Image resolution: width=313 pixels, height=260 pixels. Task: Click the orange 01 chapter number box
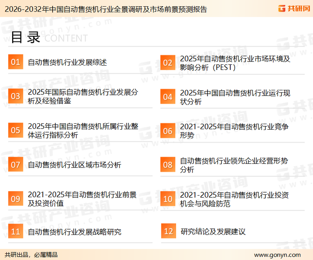[x=15, y=62]
